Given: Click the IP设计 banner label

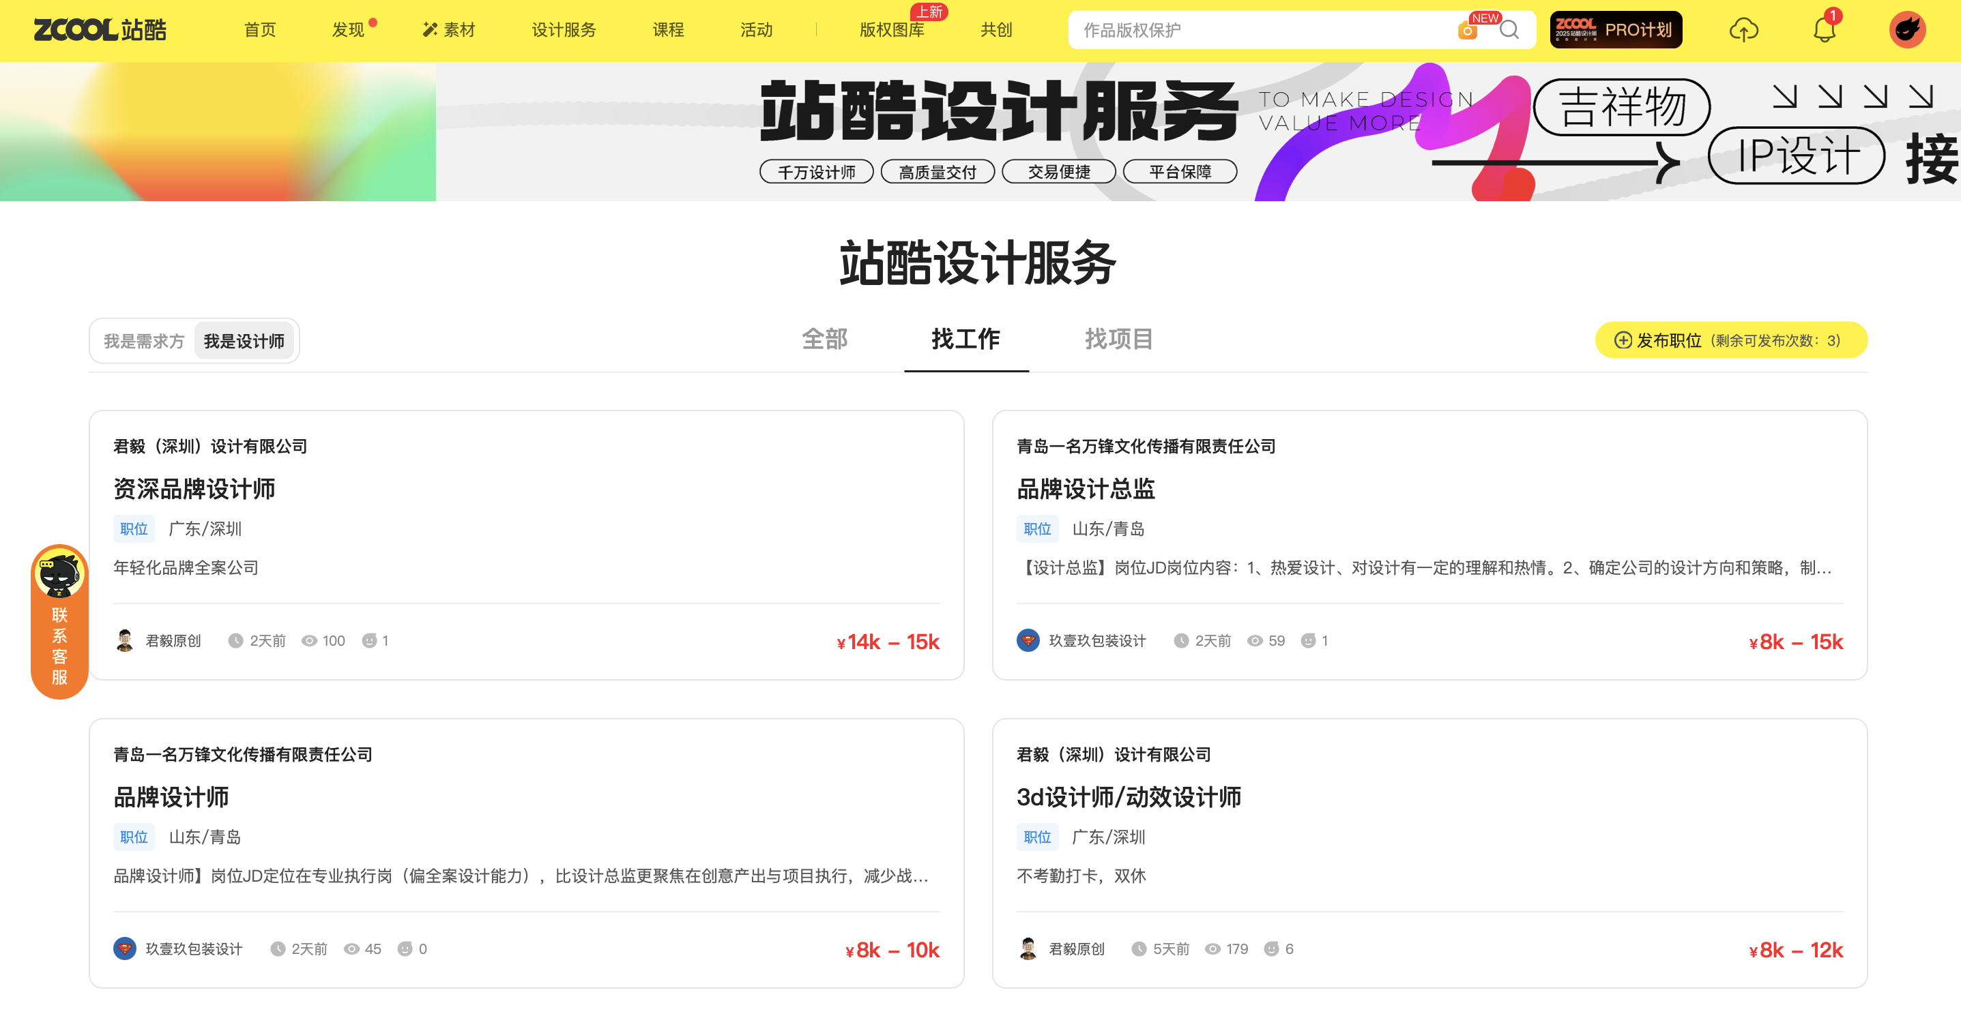Looking at the screenshot, I should (x=1797, y=155).
